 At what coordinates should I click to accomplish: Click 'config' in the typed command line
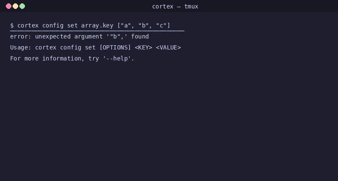tap(53, 25)
